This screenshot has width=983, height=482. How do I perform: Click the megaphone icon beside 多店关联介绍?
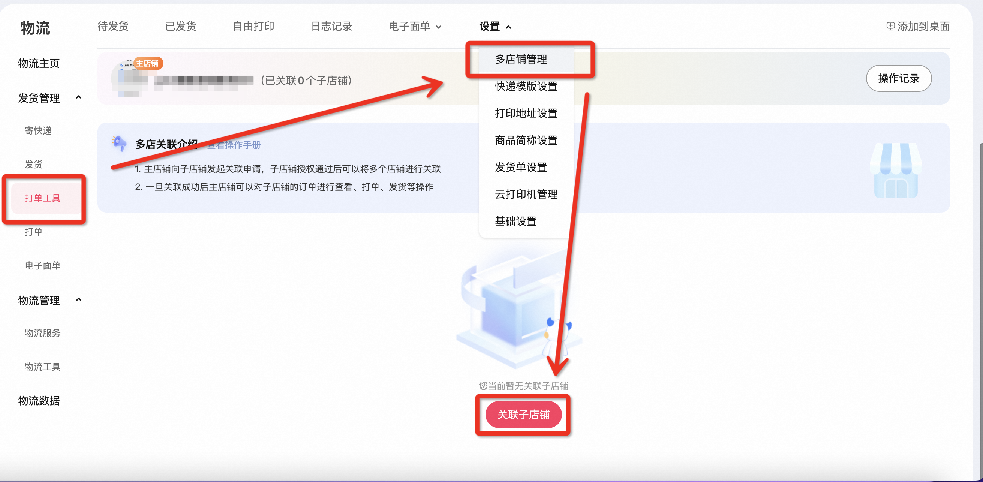point(119,144)
